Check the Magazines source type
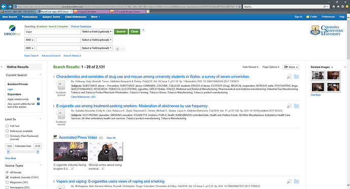The width and height of the screenshot is (350, 189). [x=7, y=182]
